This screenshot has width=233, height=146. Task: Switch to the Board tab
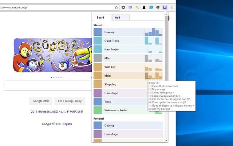coord(100,18)
